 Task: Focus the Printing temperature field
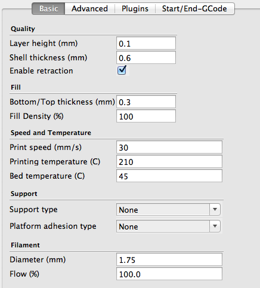tap(169, 161)
